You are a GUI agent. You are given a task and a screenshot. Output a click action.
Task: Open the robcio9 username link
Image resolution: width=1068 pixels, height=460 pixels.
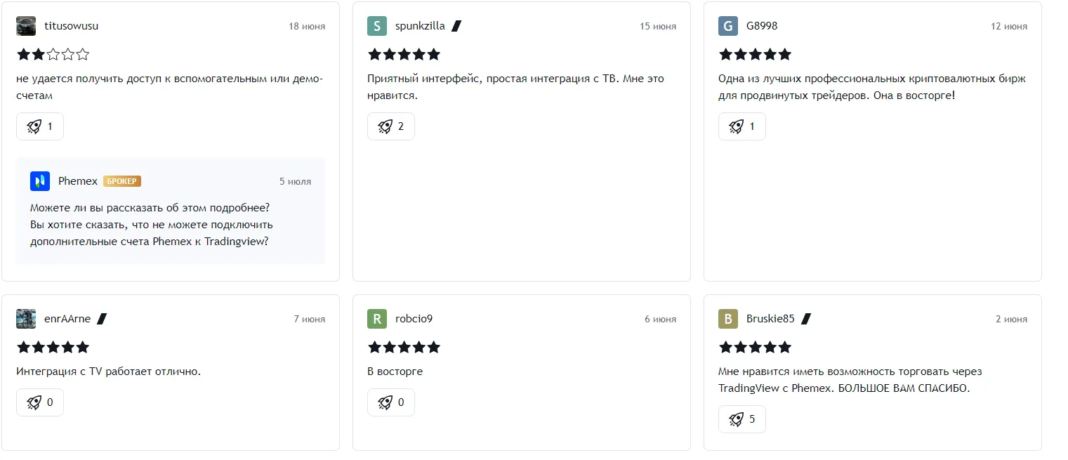coord(414,319)
